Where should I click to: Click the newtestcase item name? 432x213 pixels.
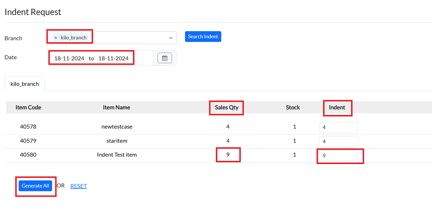[117, 127]
